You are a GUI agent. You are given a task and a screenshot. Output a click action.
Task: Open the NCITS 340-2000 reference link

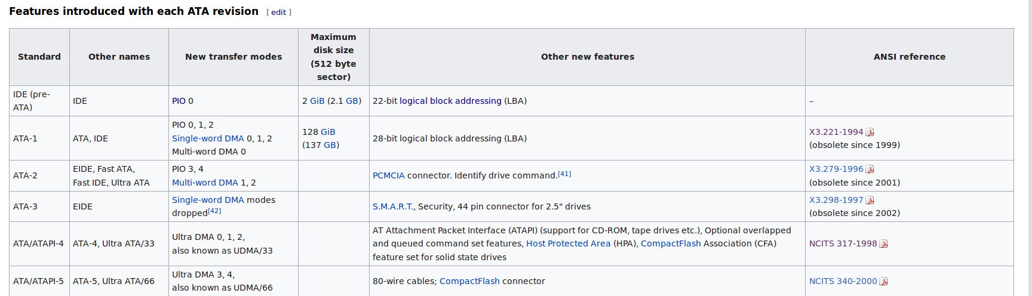[843, 281]
